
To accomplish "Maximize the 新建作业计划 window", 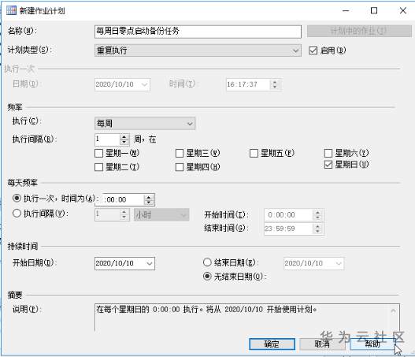I will coord(374,11).
